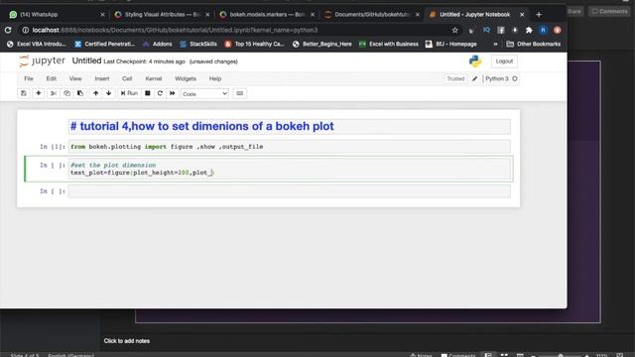Move selected cell down with the arrow icon
The image size is (635, 357).
108,93
